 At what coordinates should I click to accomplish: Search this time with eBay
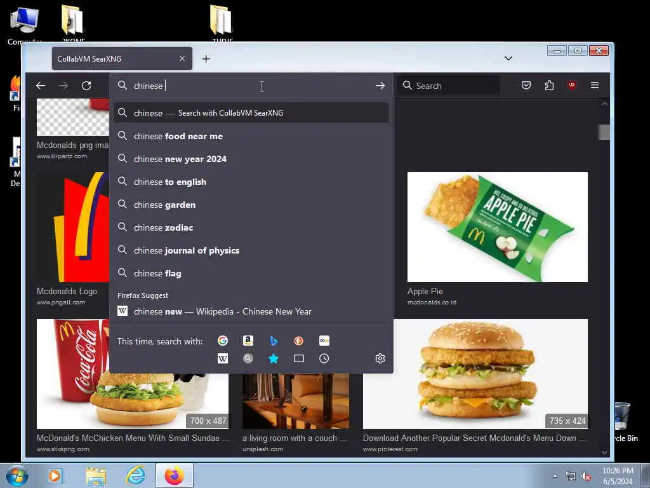point(324,341)
